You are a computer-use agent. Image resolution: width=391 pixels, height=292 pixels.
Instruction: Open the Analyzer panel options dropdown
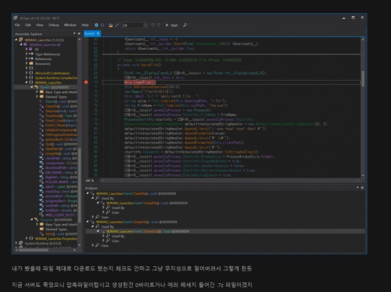pyautogui.click(x=358, y=188)
